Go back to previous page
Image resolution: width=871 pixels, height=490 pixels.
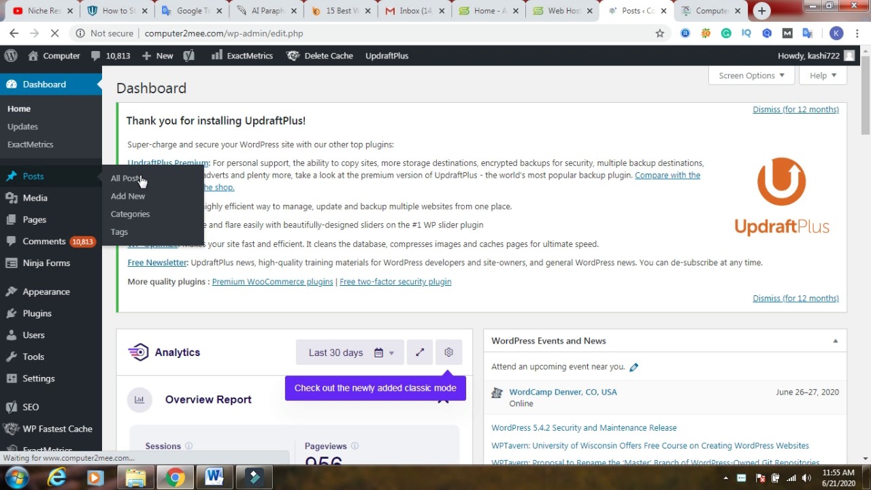[14, 33]
